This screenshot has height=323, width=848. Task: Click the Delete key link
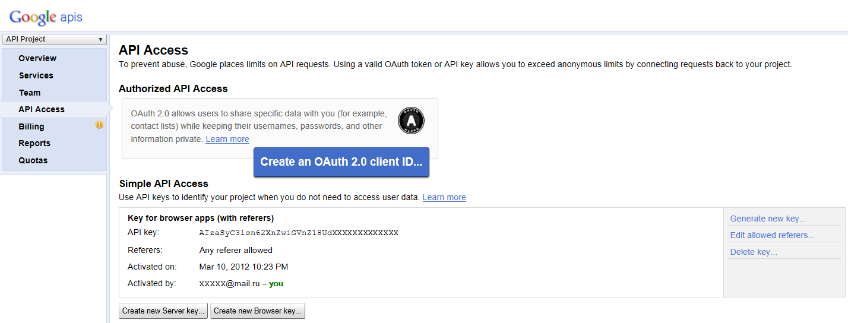754,252
